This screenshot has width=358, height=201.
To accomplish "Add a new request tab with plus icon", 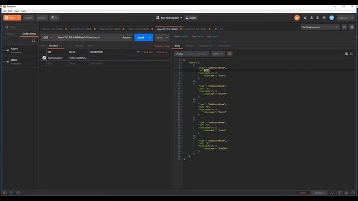I will 215,29.
